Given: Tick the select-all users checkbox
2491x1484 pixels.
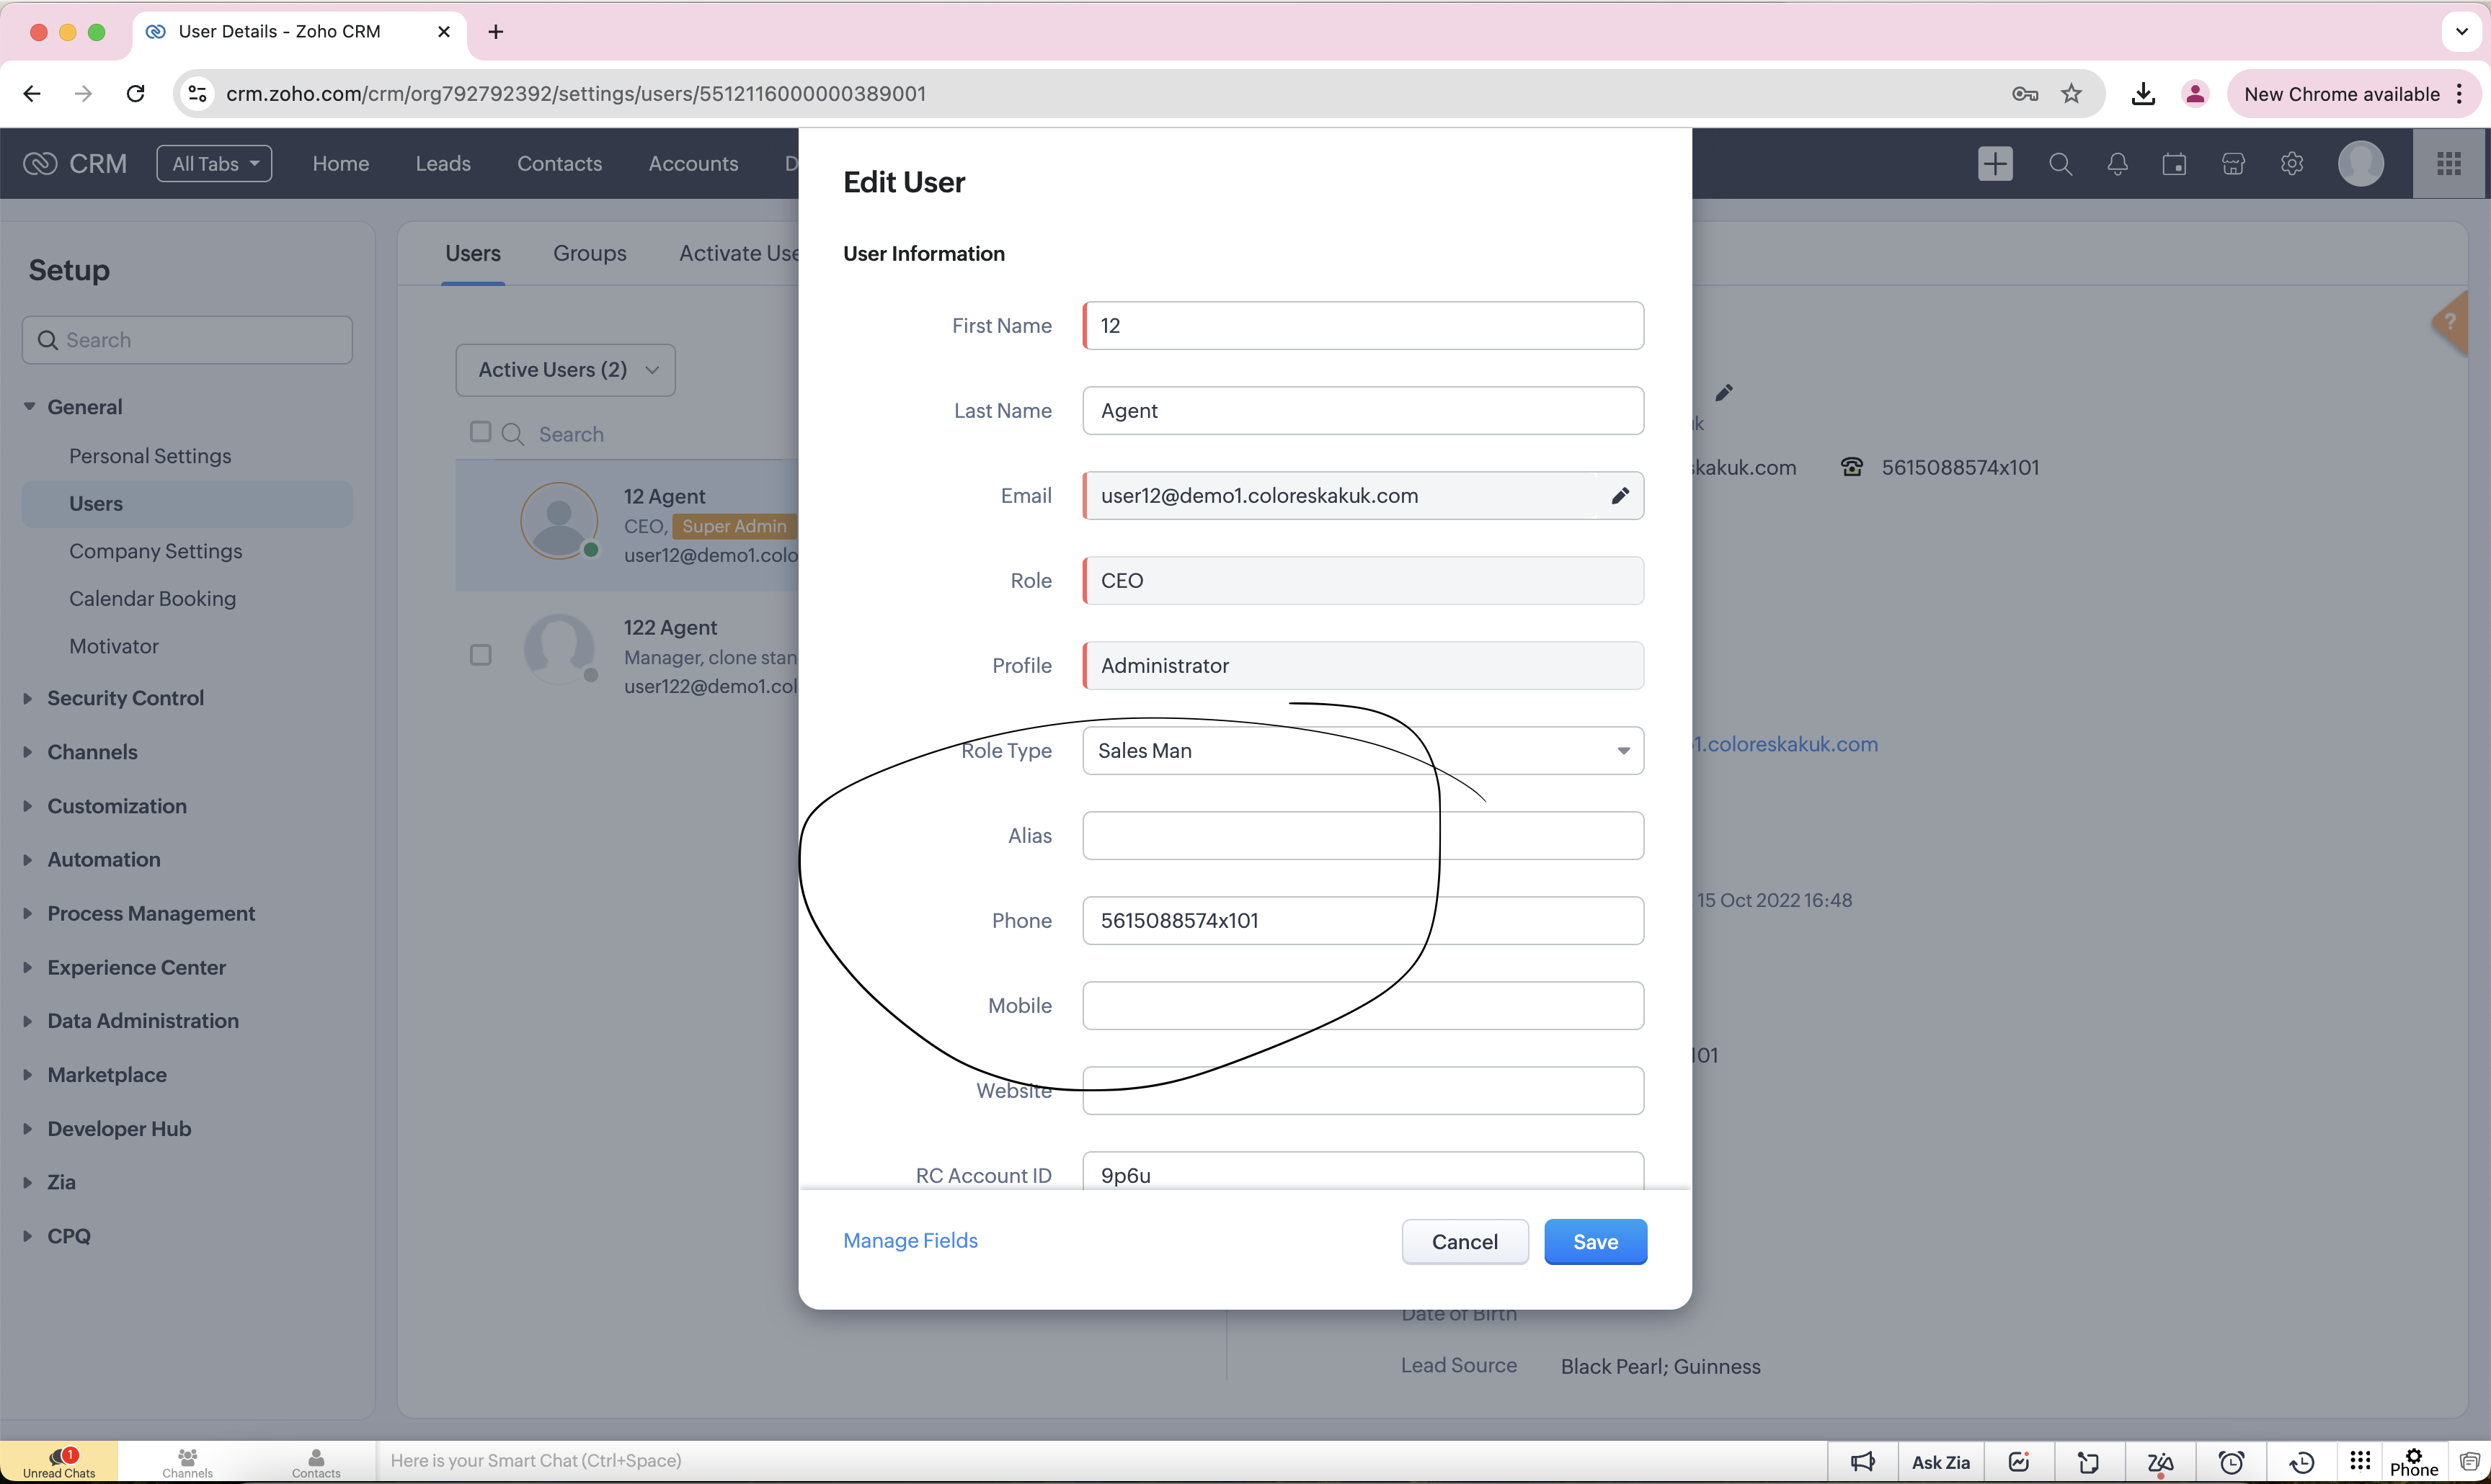Looking at the screenshot, I should click(x=480, y=431).
